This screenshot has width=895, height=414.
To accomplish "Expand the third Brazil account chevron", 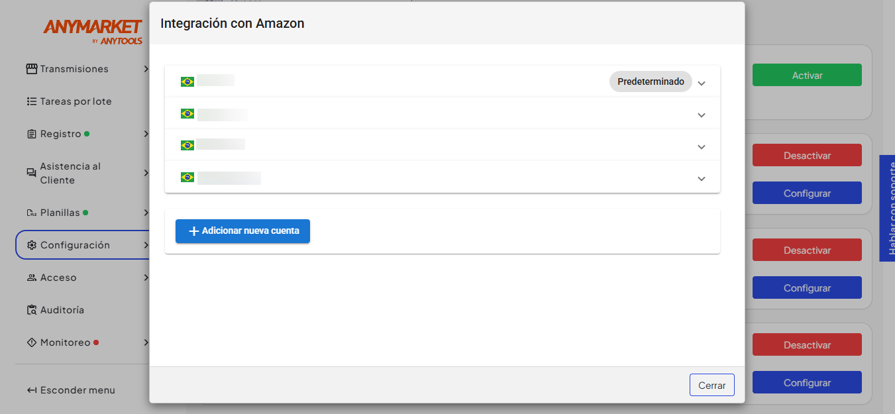I will (702, 147).
